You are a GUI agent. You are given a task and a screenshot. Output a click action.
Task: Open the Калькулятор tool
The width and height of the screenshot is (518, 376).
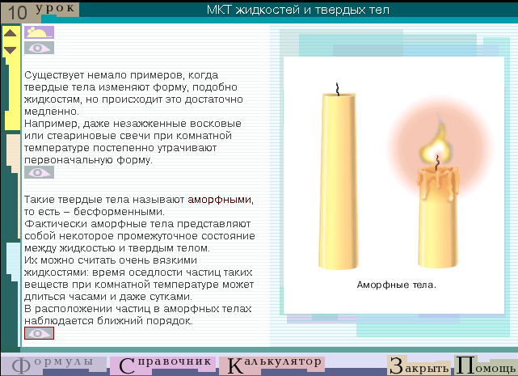(272, 365)
